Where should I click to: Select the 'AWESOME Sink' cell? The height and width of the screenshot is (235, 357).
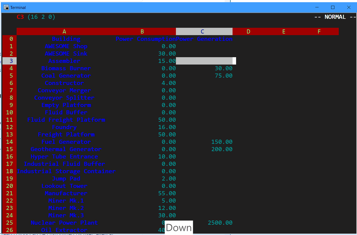point(66,54)
